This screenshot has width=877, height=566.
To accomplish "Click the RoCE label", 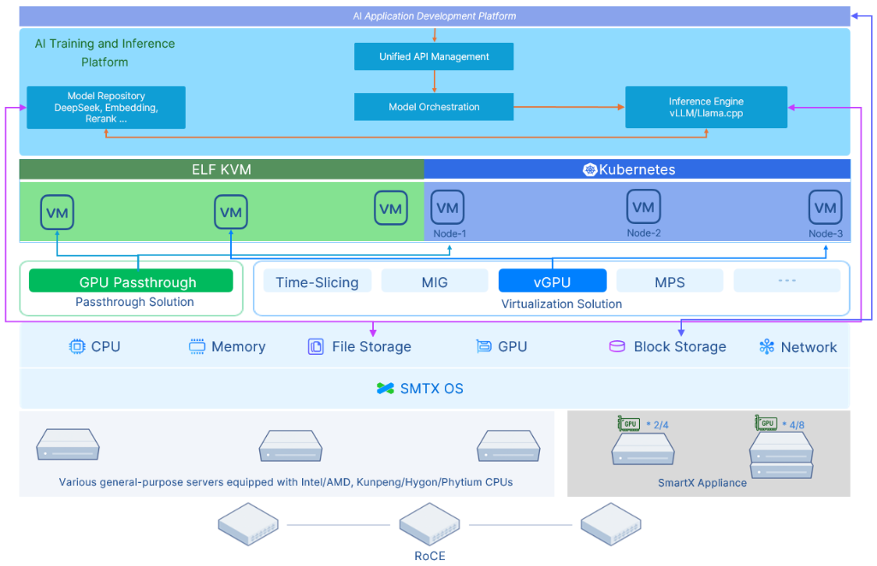I will point(430,556).
